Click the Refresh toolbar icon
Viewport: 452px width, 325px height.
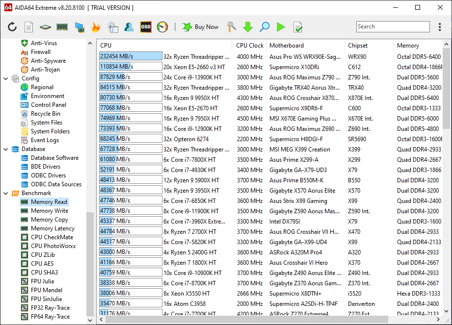(x=12, y=27)
